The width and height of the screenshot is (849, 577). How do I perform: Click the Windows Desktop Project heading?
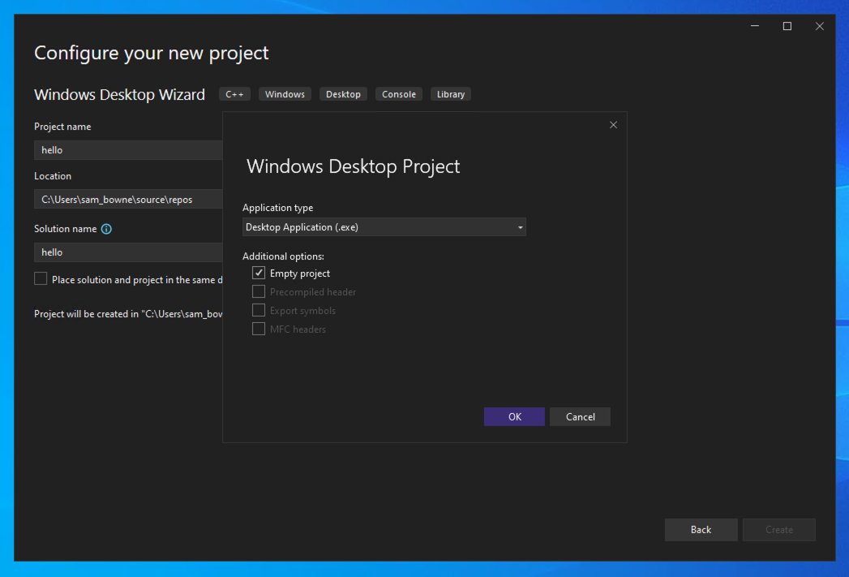353,166
